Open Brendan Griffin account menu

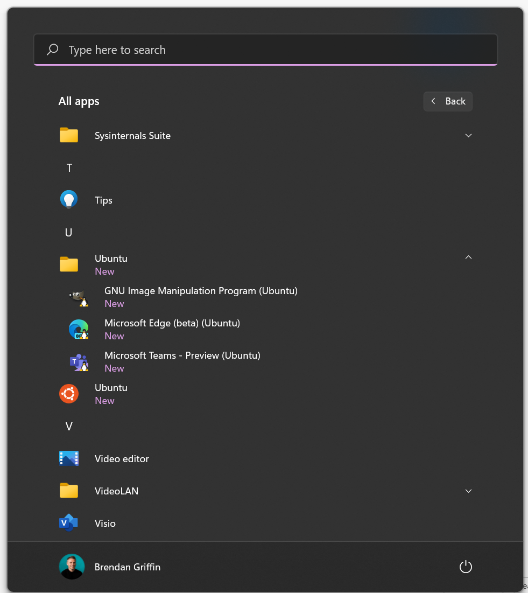pyautogui.click(x=127, y=567)
